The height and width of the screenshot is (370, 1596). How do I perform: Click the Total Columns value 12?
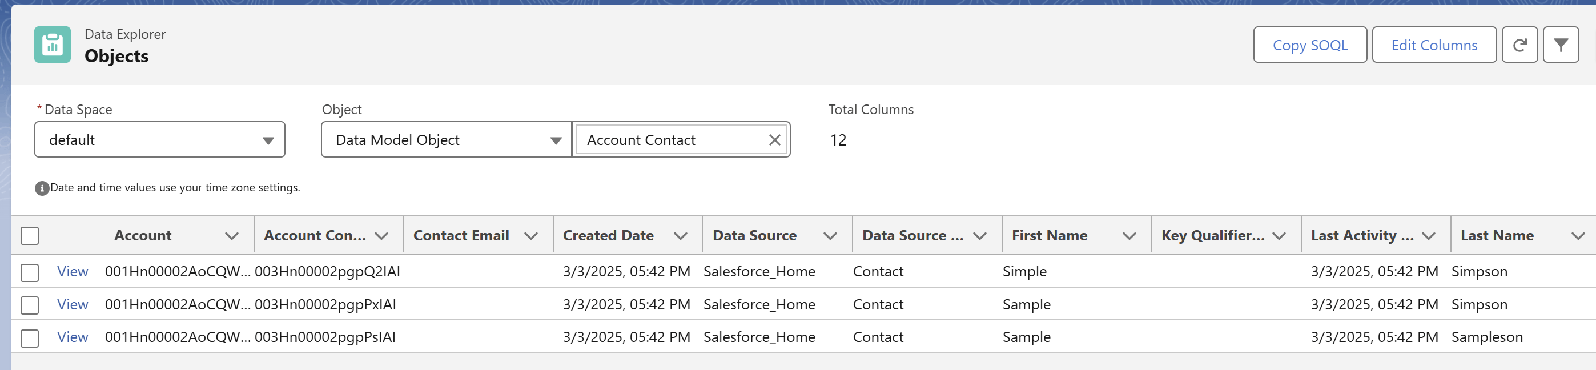pyautogui.click(x=838, y=140)
